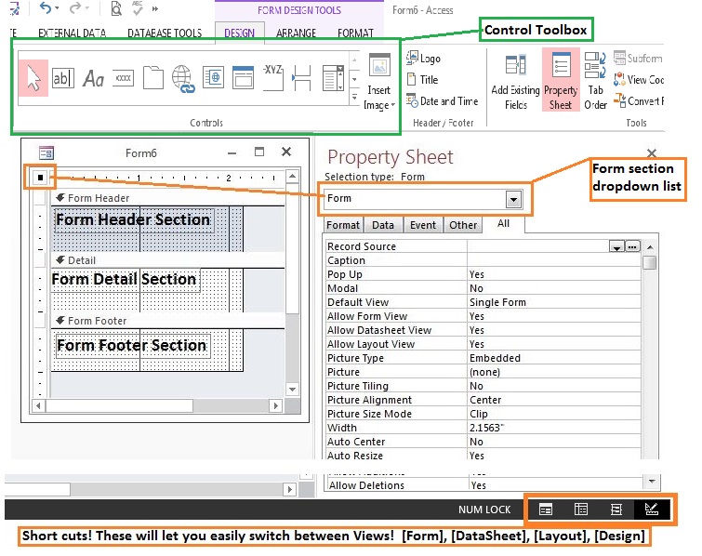Toggle Design View button in status bar

click(651, 510)
